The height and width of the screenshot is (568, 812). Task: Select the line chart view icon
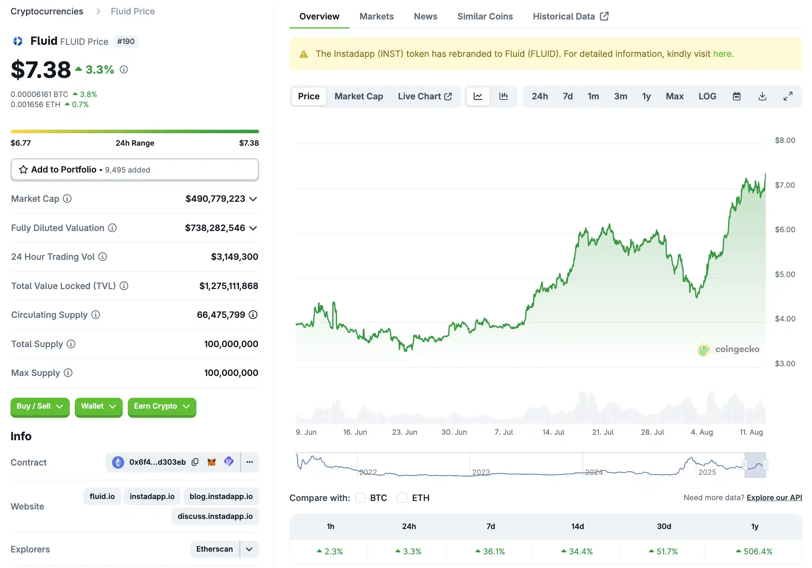pos(478,96)
